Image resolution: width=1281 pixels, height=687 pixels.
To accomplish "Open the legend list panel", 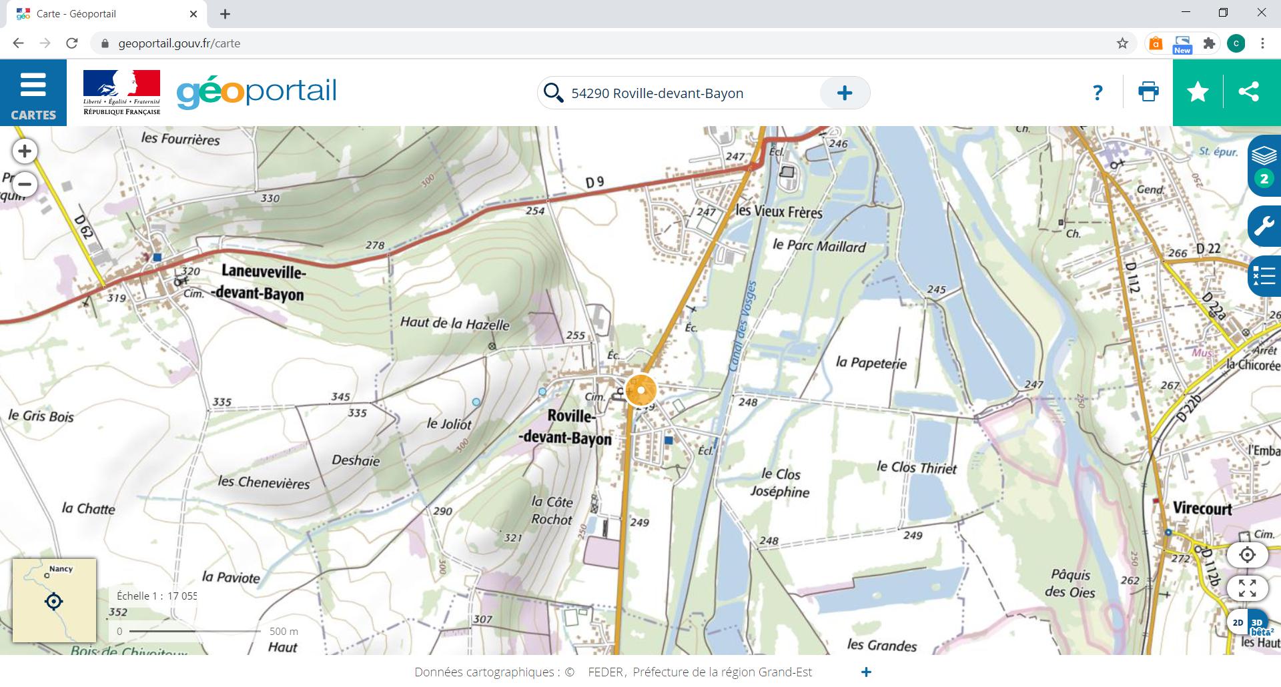I will click(1264, 275).
